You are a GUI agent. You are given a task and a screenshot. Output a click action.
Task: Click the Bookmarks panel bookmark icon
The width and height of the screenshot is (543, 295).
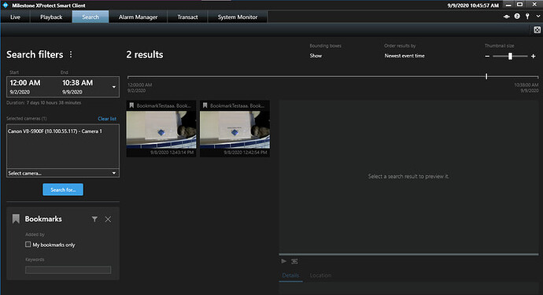click(x=16, y=219)
